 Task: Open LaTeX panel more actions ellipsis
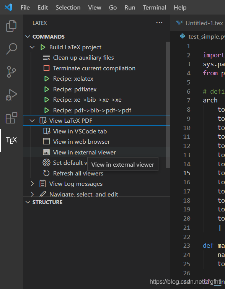(x=159, y=23)
